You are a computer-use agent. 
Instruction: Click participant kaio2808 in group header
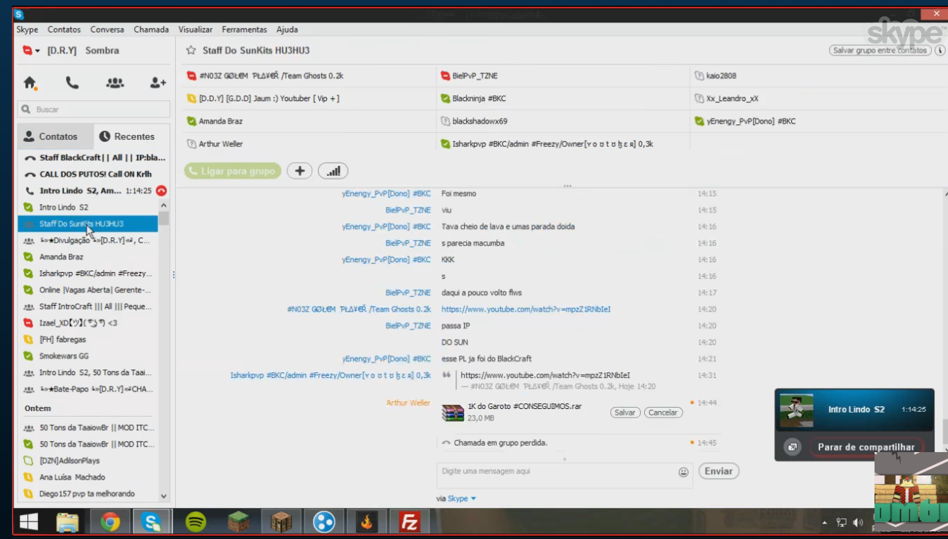click(x=716, y=76)
